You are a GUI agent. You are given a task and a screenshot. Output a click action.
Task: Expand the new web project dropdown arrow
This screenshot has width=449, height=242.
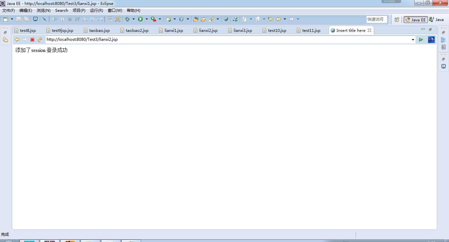coord(175,19)
